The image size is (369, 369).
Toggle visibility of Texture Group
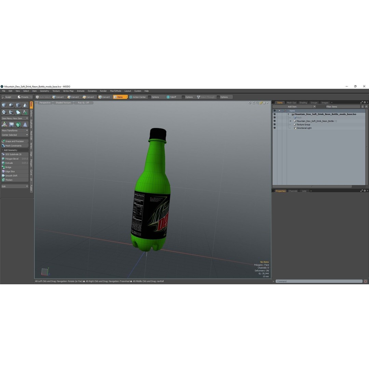274,124
